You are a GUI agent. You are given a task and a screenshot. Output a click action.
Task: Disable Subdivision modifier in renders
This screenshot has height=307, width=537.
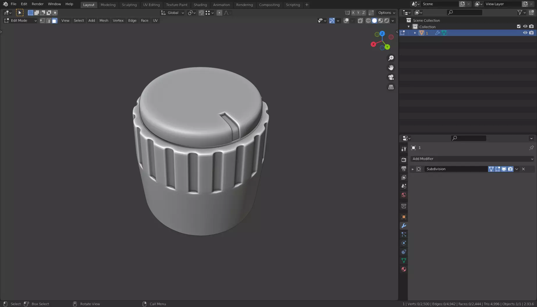click(x=511, y=169)
